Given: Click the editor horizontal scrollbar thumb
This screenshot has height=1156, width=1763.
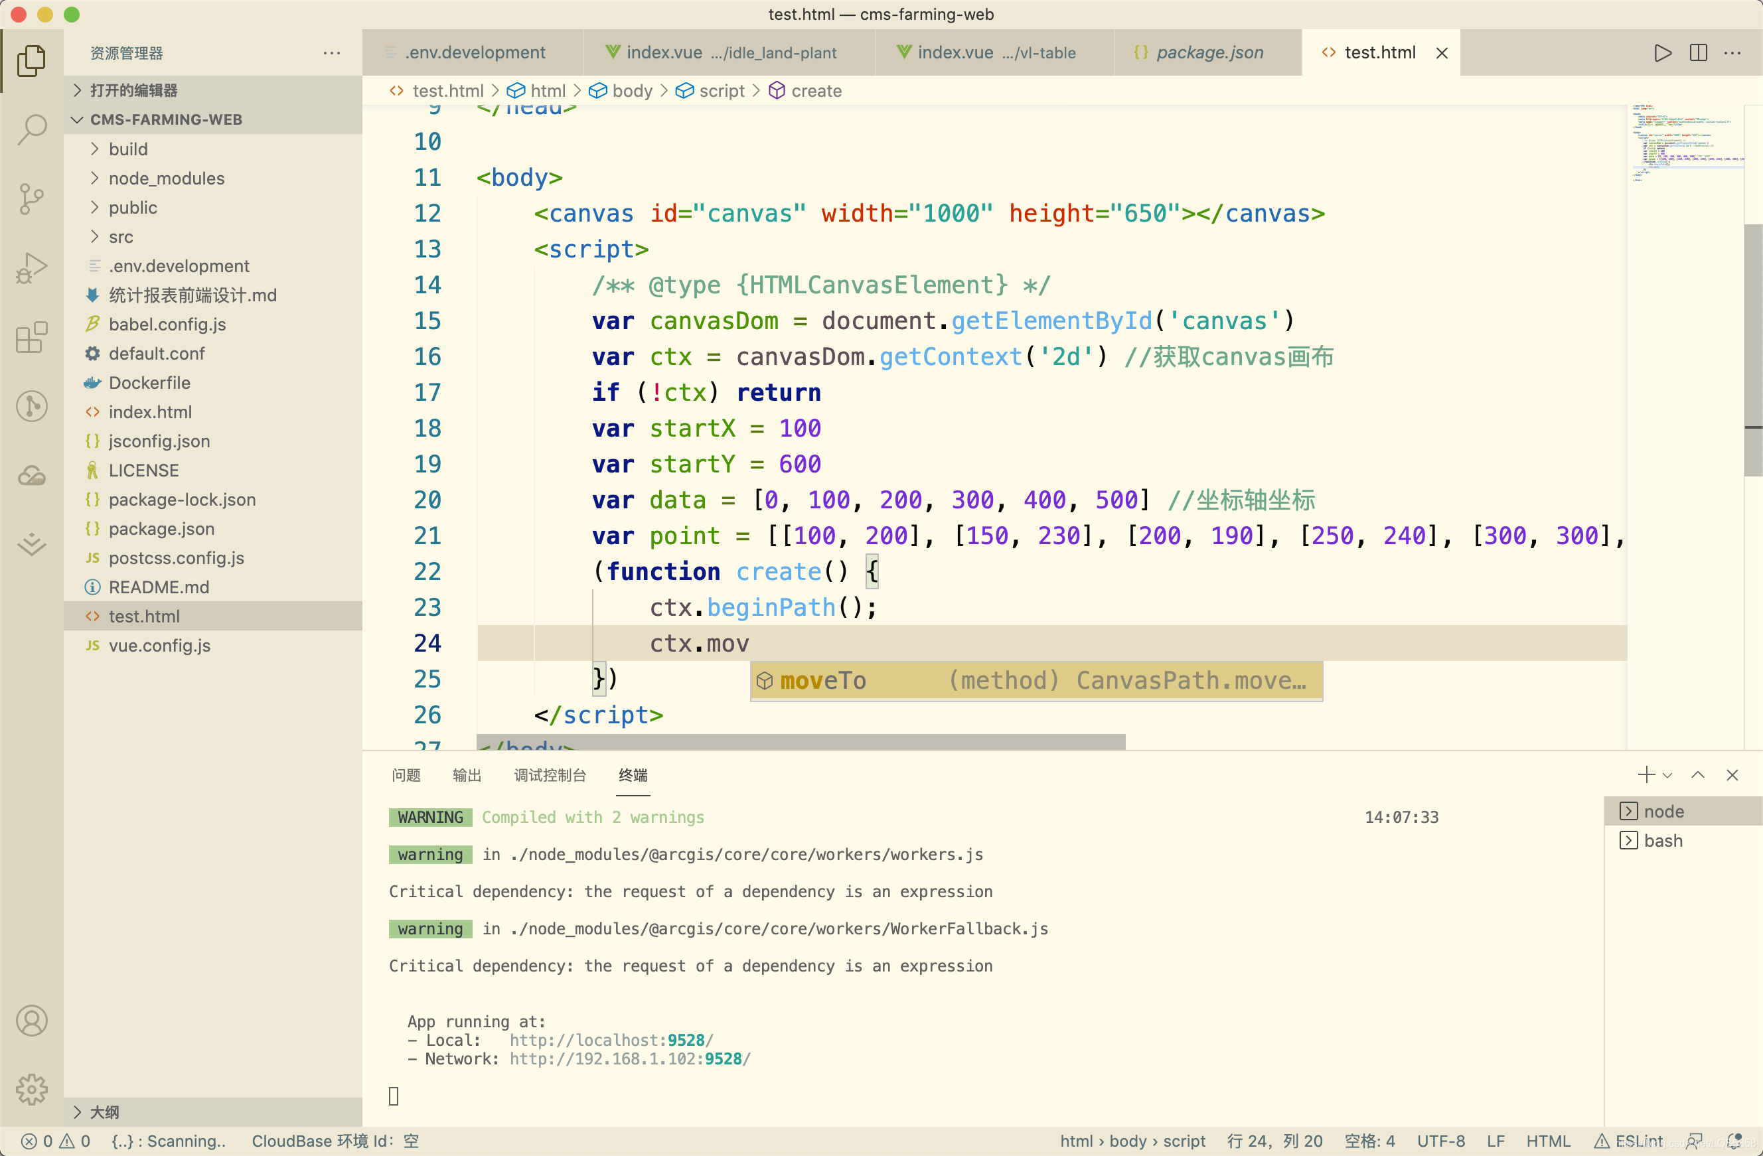Looking at the screenshot, I should click(801, 742).
